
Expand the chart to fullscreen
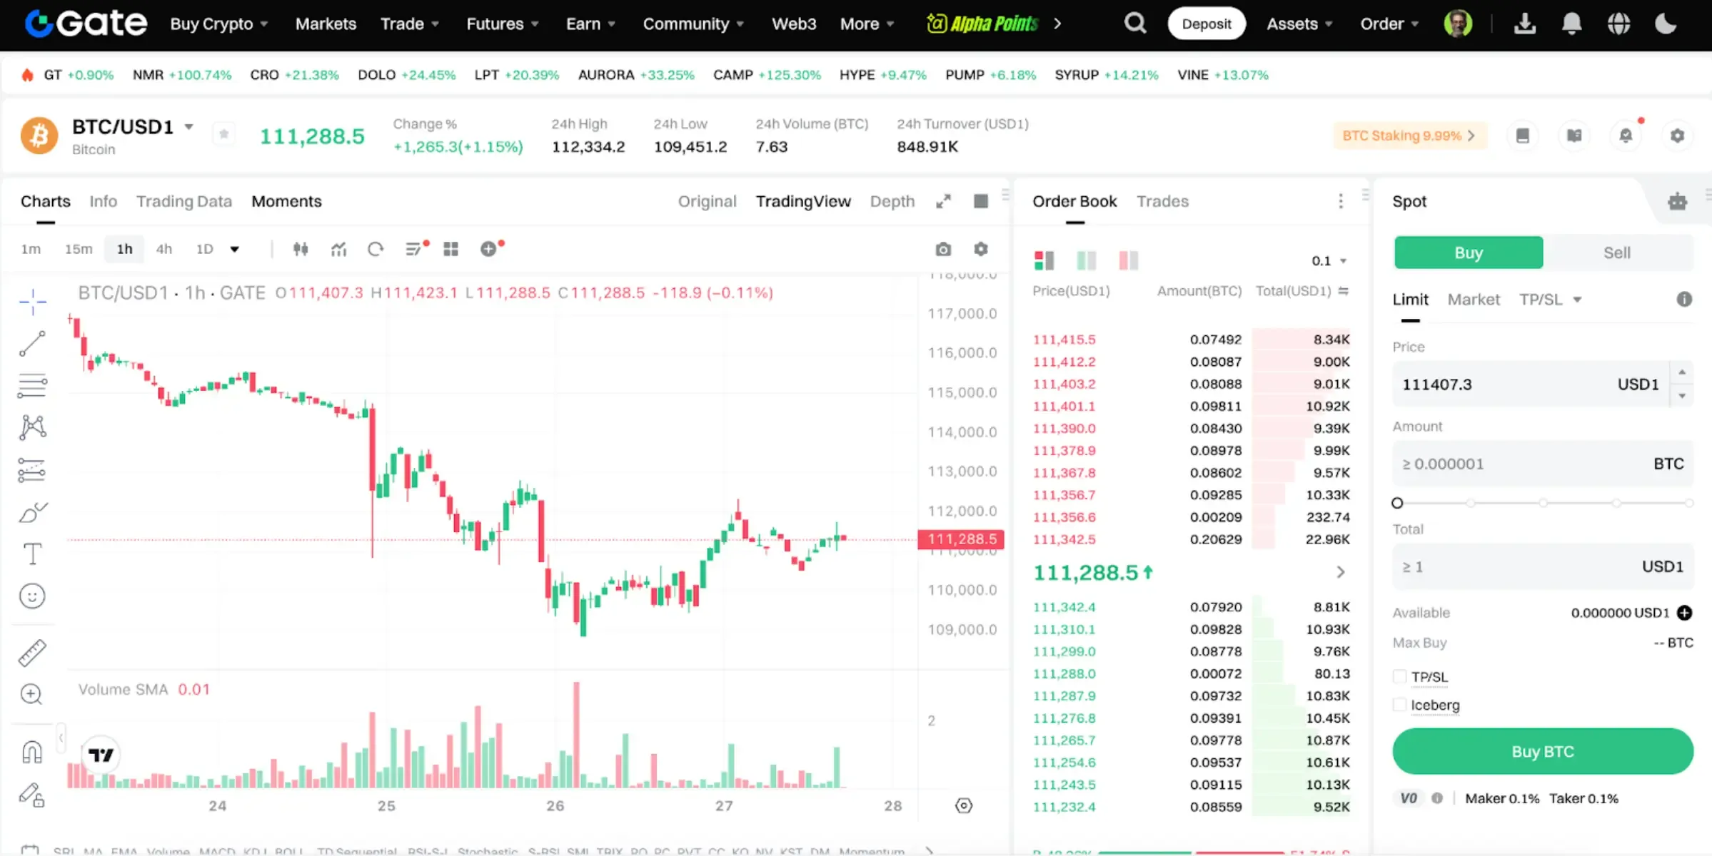(943, 201)
